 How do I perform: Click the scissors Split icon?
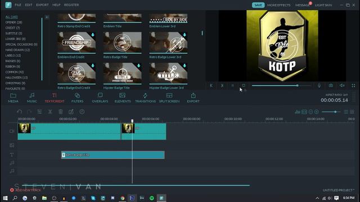[x=50, y=112]
